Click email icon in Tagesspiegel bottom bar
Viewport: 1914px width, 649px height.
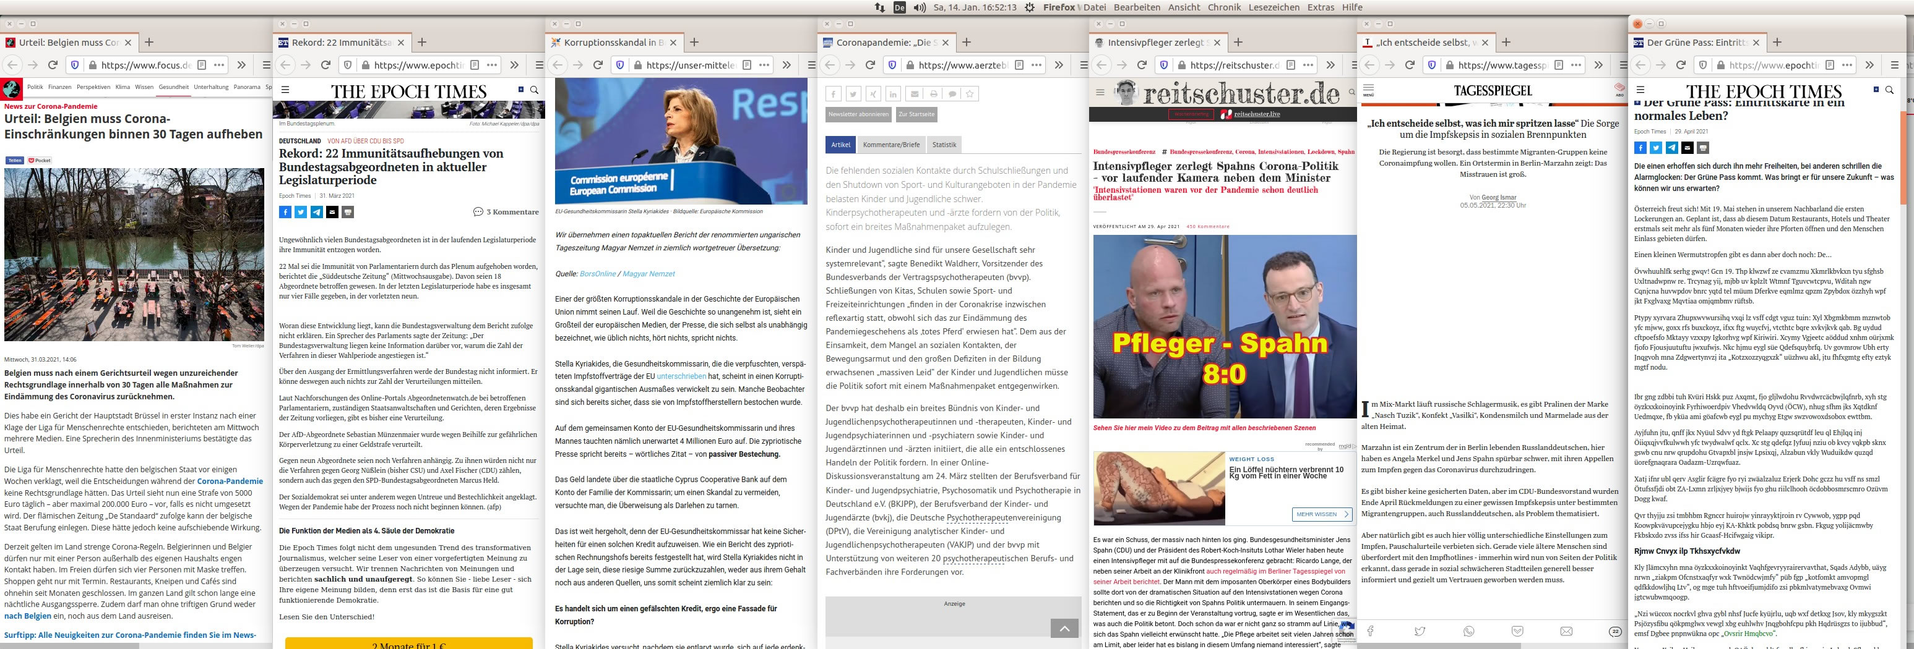1566,631
